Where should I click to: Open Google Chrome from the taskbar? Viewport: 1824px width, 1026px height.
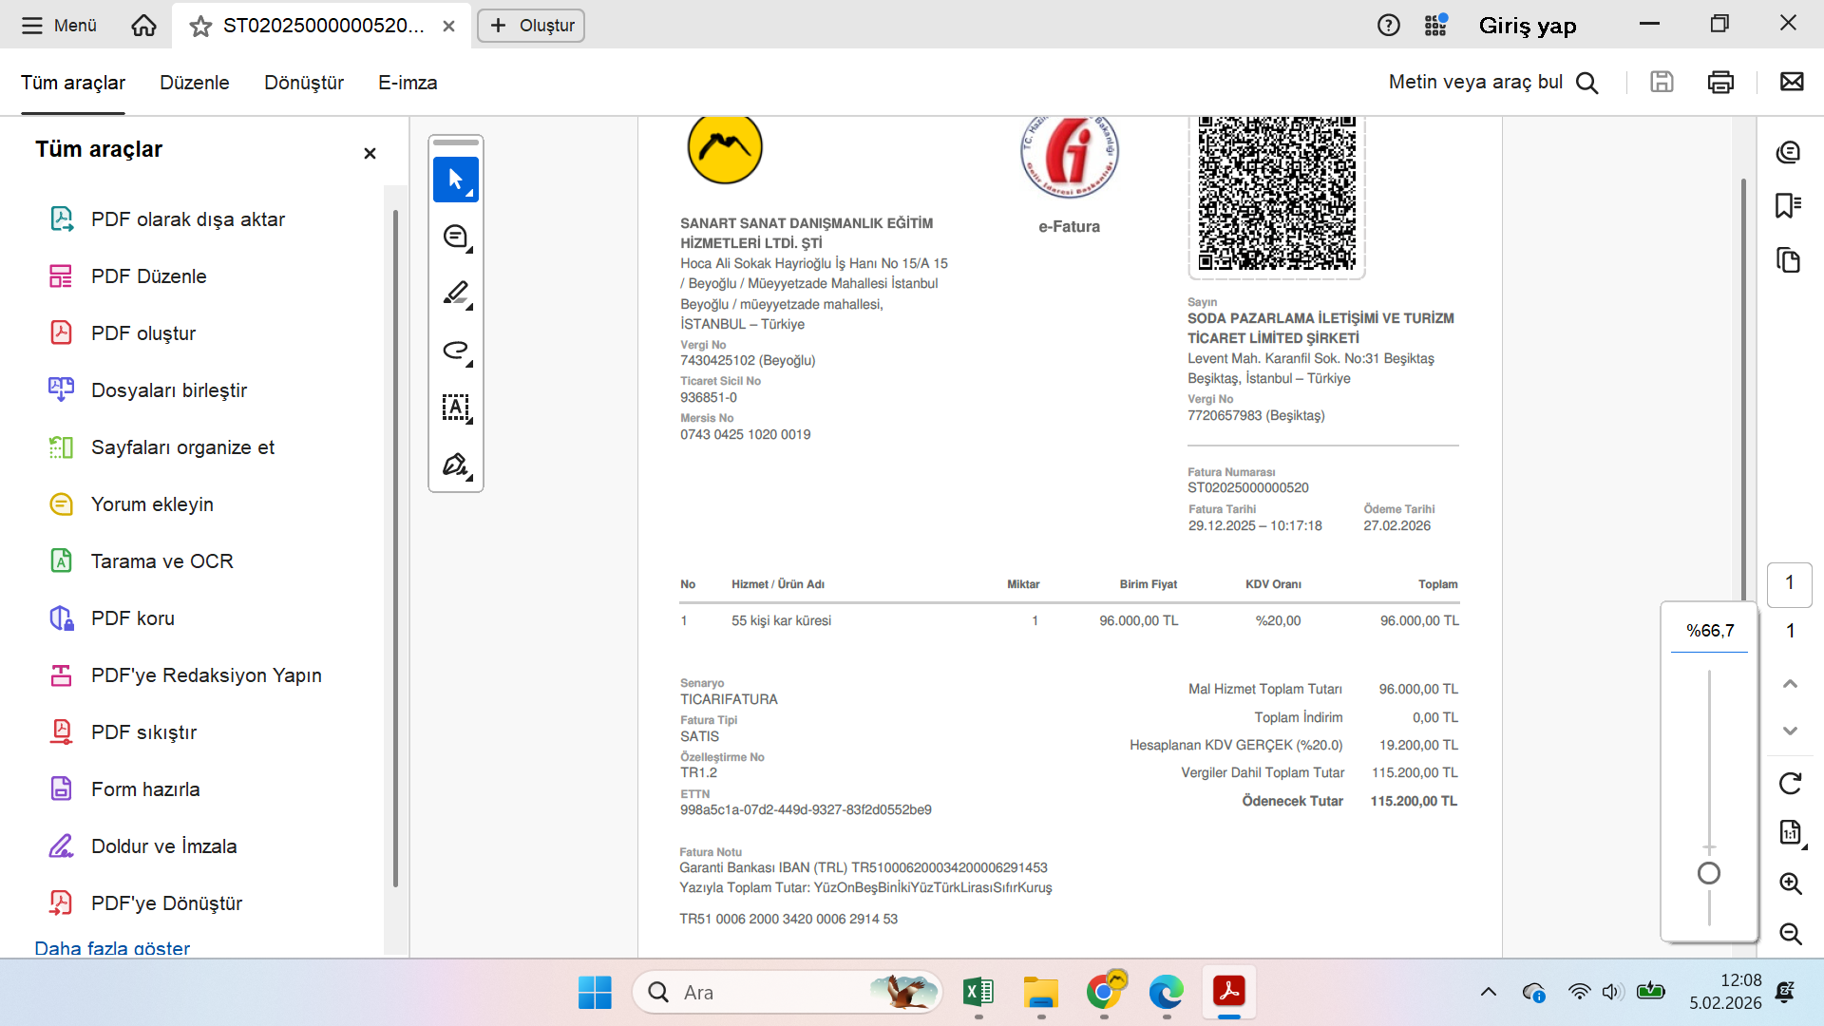tap(1104, 993)
